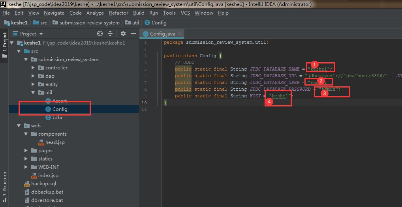The image size is (402, 207).
Task: Collapse the components folder
Action: (26, 134)
